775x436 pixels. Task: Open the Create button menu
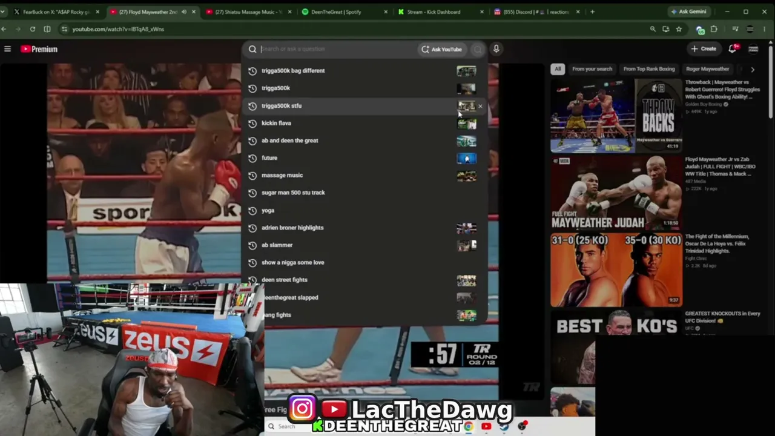click(704, 48)
